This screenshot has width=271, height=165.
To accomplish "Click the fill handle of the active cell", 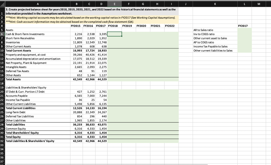I will pos(122,36).
